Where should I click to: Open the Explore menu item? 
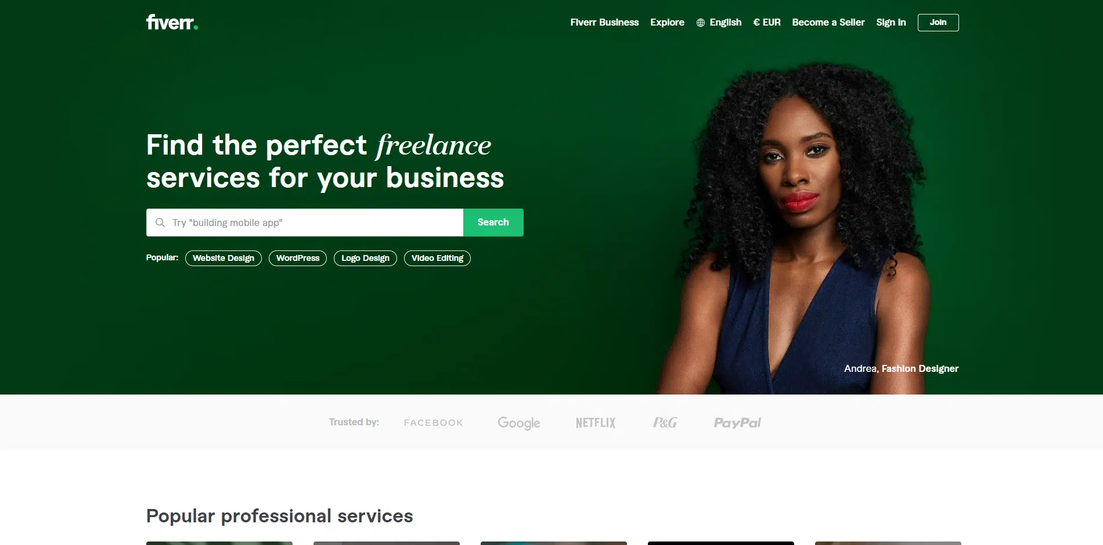667,22
